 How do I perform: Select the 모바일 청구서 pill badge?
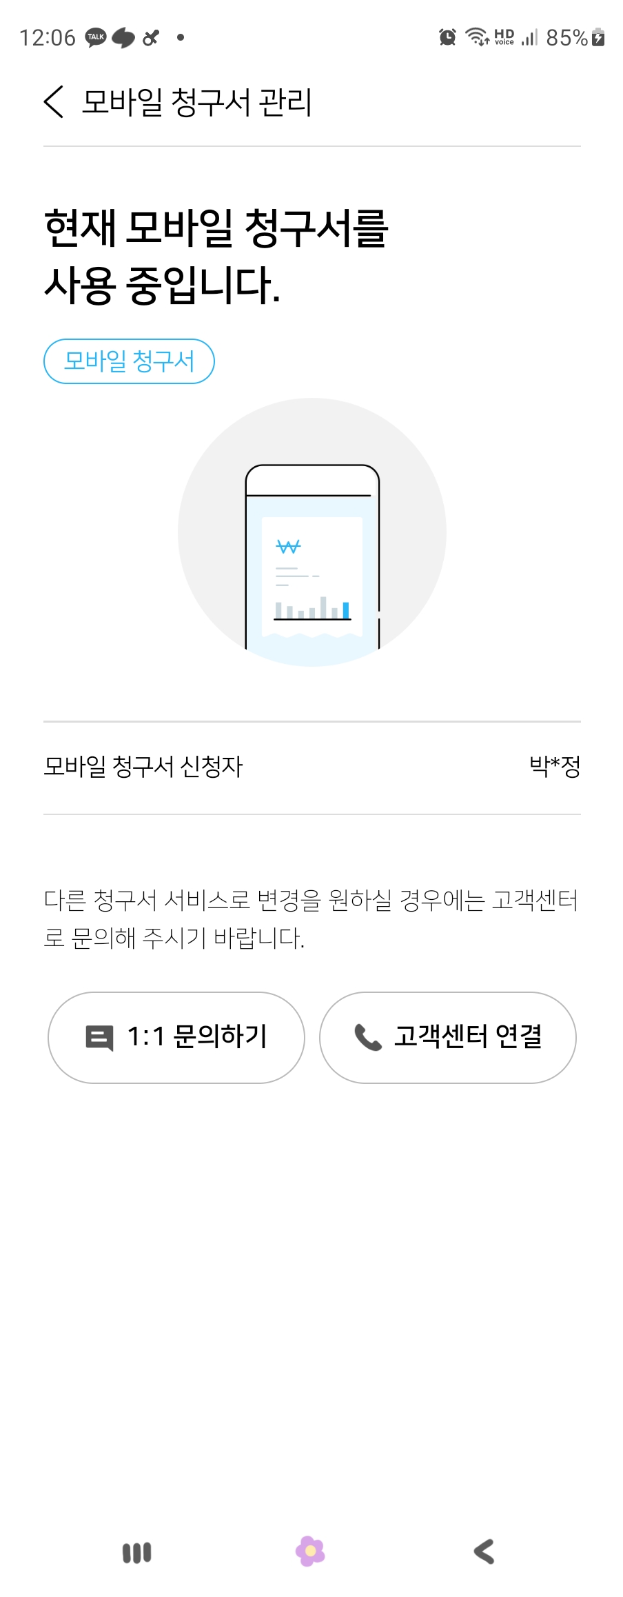pos(129,361)
